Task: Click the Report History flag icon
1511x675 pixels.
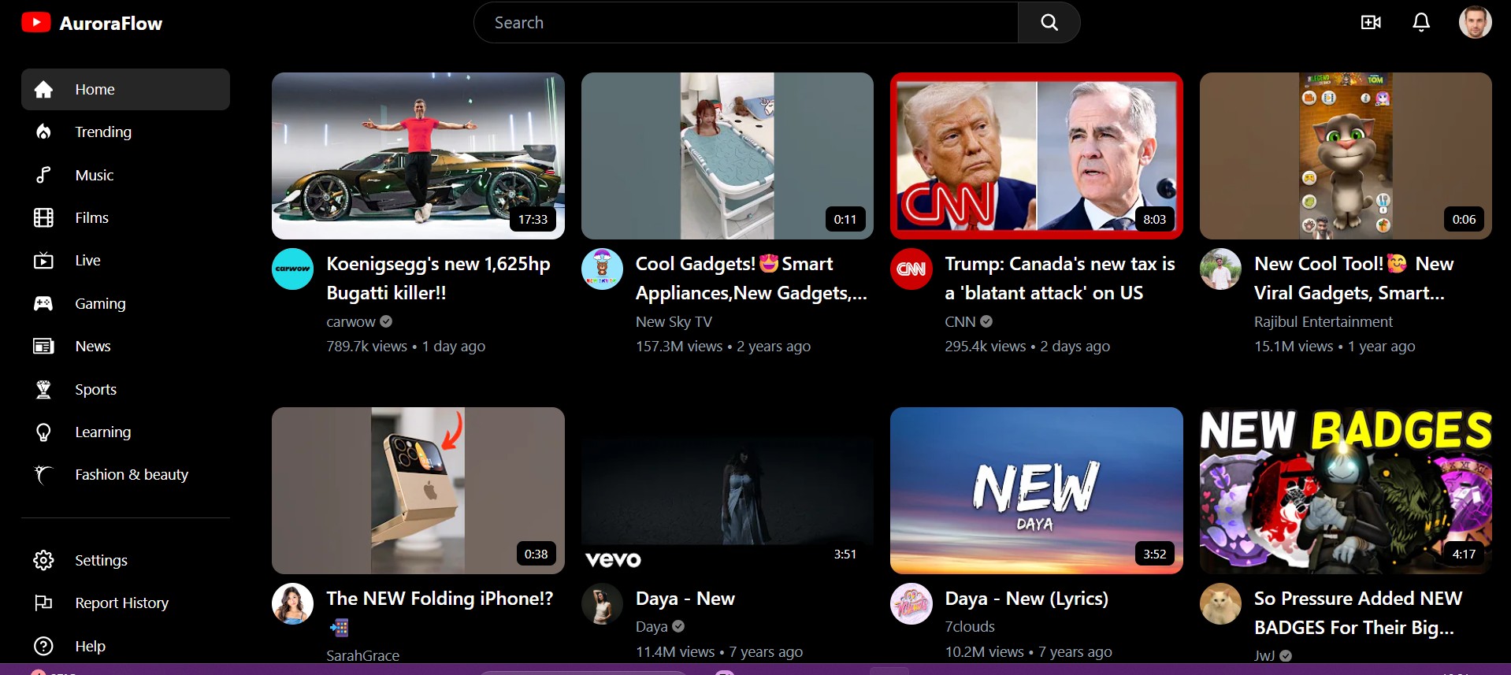Action: point(43,603)
